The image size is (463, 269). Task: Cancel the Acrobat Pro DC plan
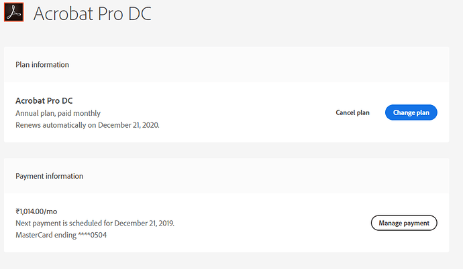point(352,112)
